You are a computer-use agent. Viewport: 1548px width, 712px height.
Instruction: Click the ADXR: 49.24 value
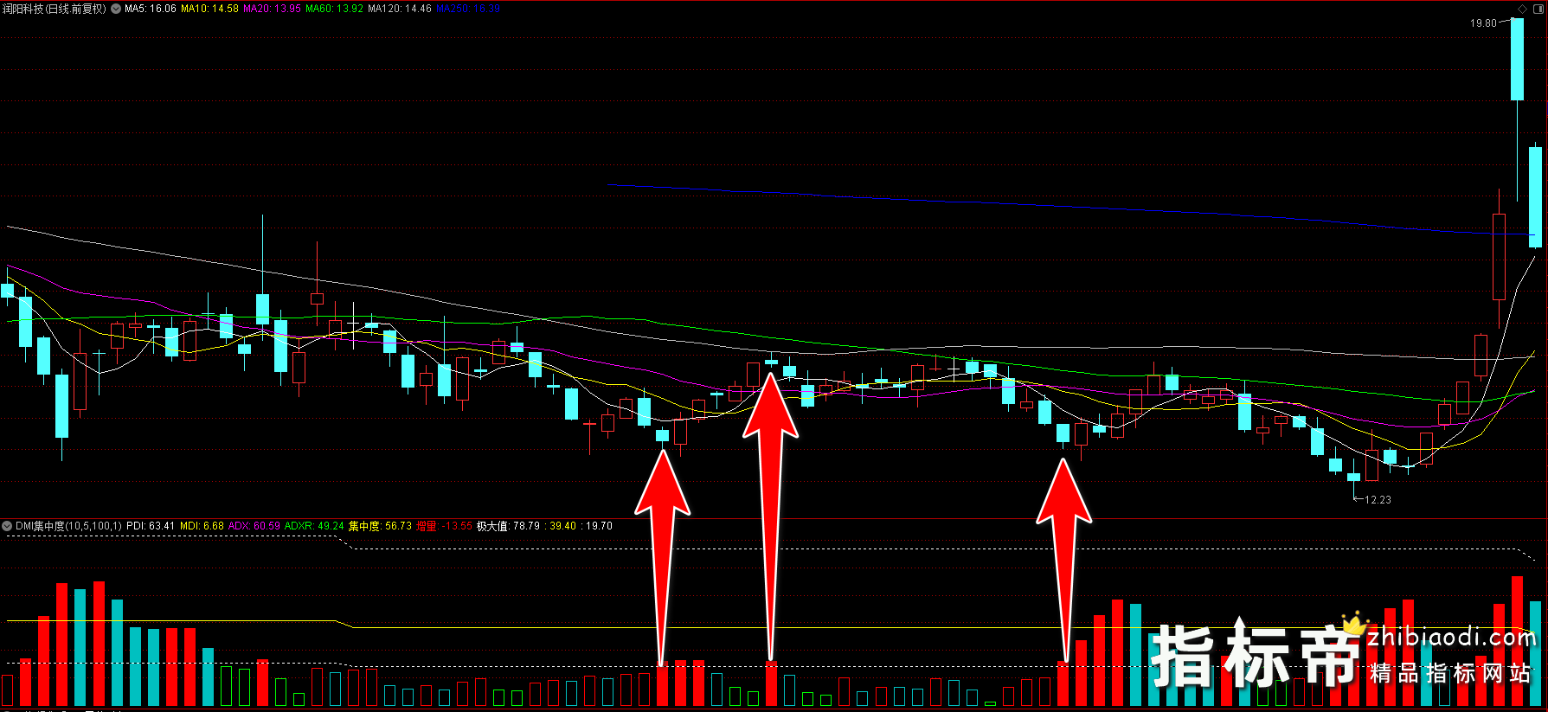[x=314, y=526]
